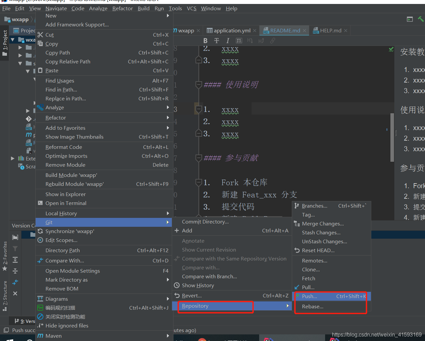Choose Commit Directory option
The width and height of the screenshot is (425, 341).
205,222
